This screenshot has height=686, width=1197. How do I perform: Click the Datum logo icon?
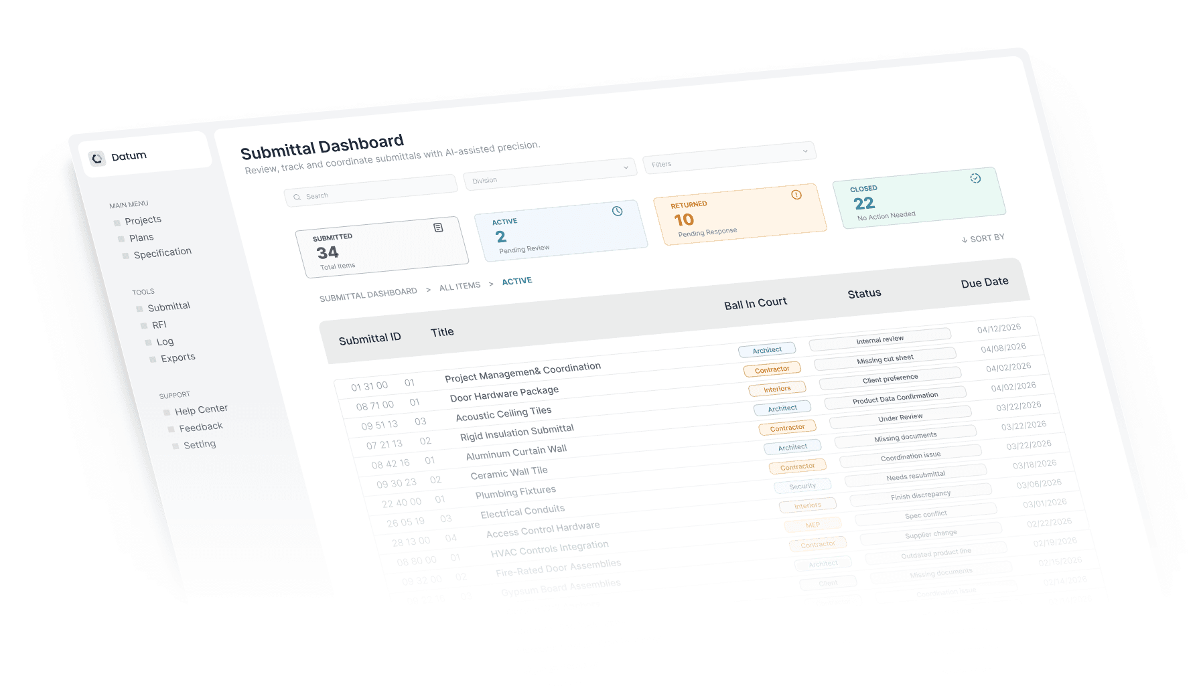point(97,159)
